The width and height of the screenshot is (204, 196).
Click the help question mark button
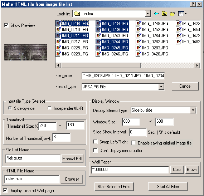point(193,4)
